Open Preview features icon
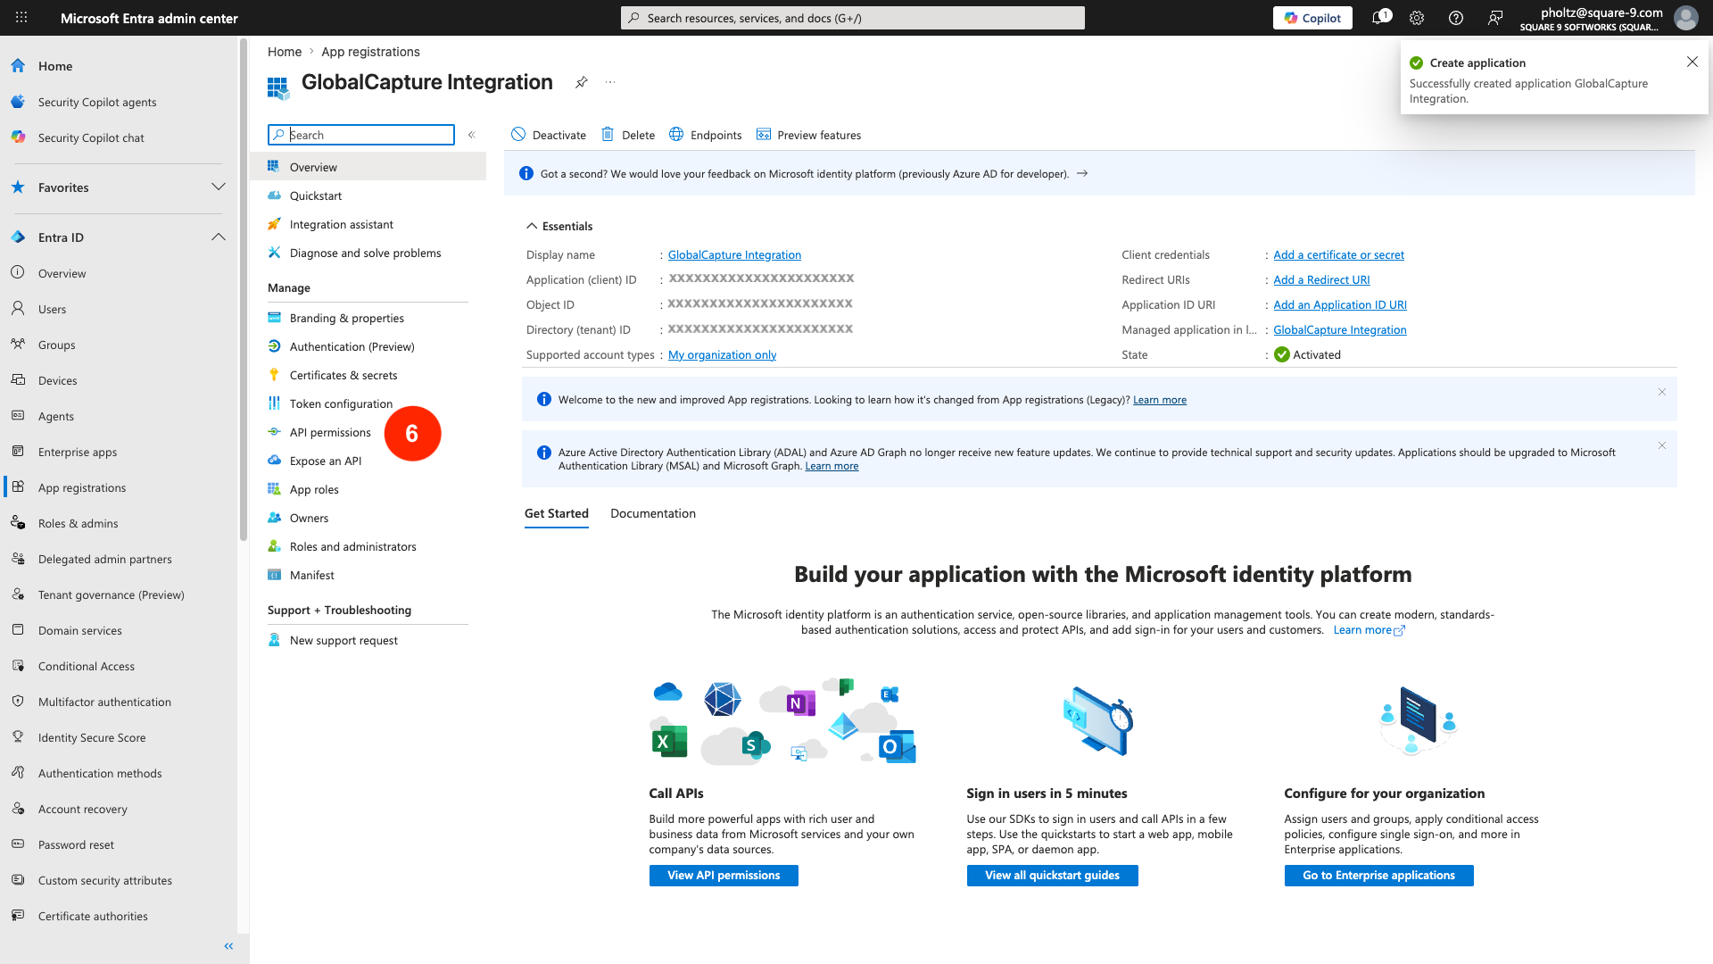The height and width of the screenshot is (964, 1713). click(x=764, y=135)
